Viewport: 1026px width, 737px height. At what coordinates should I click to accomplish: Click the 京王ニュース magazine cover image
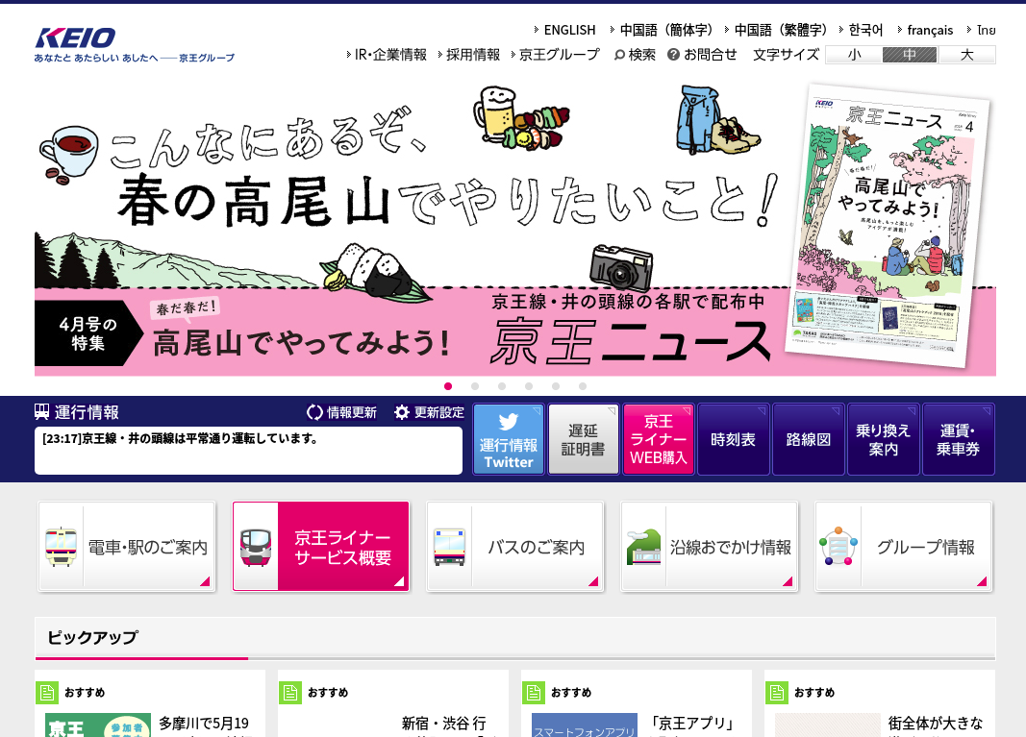pyautogui.click(x=888, y=226)
